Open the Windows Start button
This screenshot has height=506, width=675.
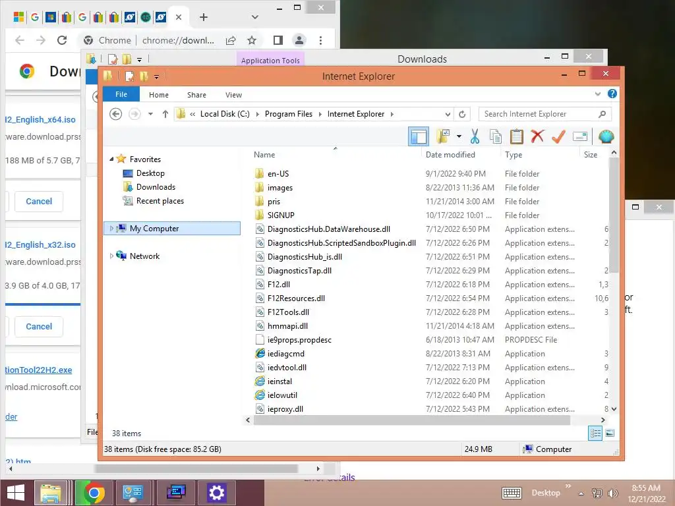pos(16,493)
